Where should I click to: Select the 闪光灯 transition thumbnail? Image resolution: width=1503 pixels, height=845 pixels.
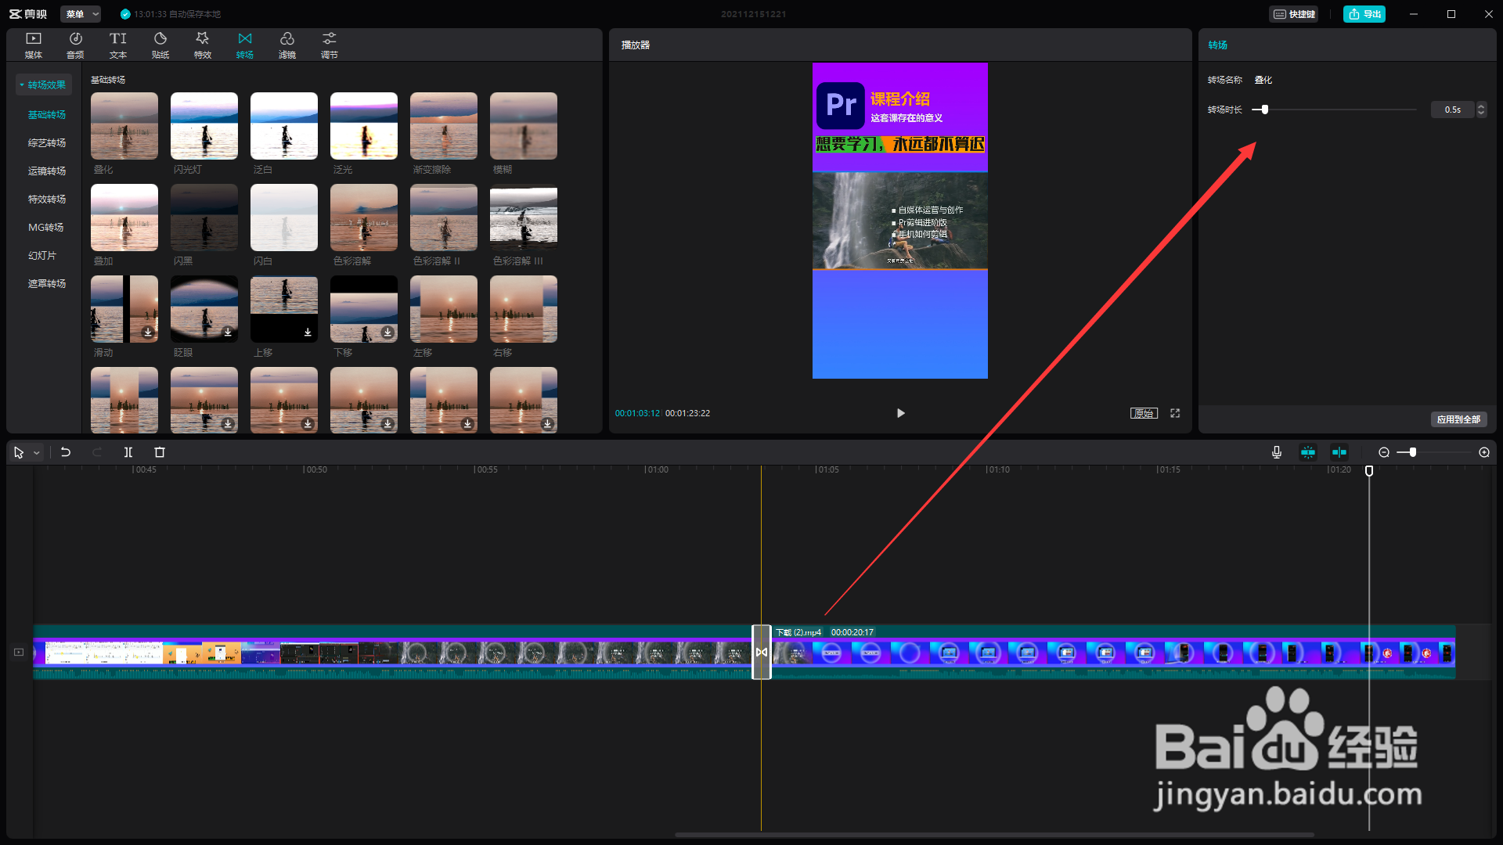tap(204, 126)
